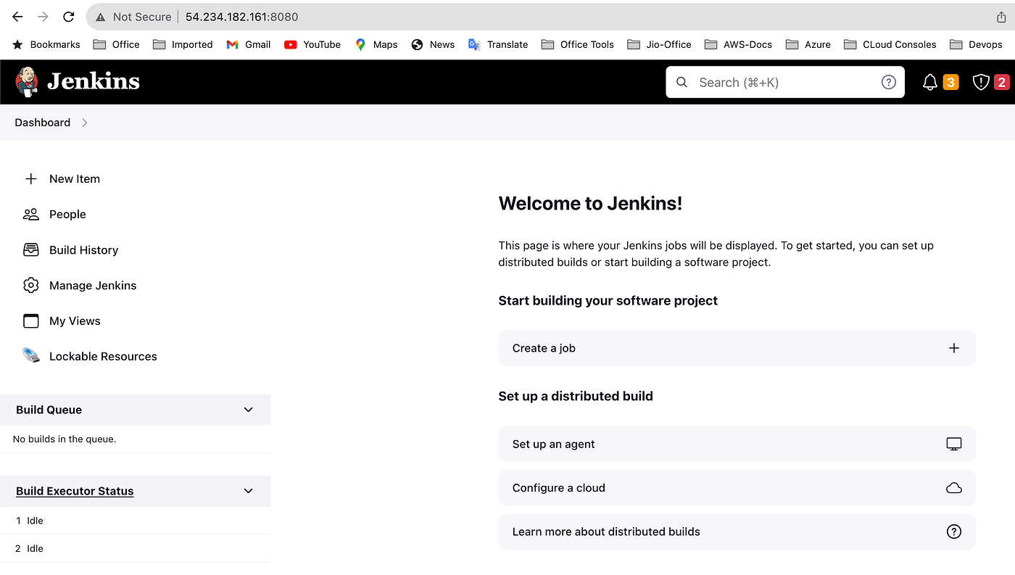Viewport: 1015px width, 575px height.
Task: Open the YouTube bookmark
Action: 312,44
